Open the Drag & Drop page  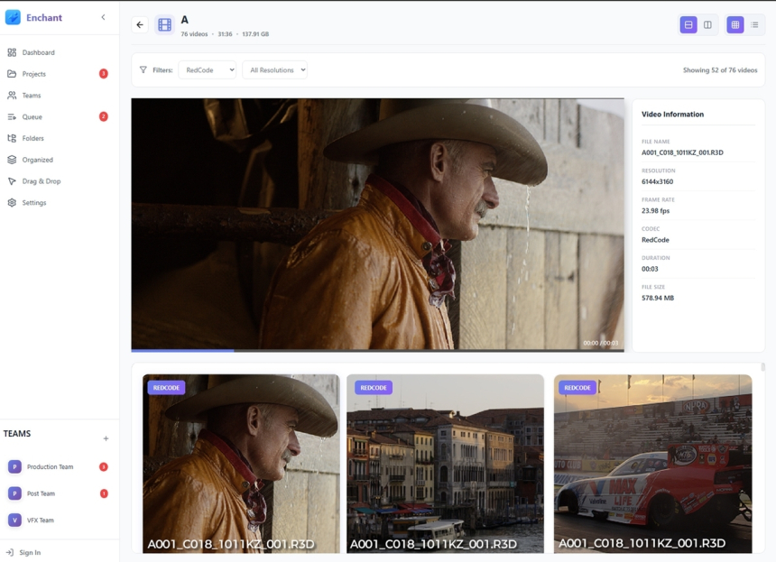click(x=41, y=181)
